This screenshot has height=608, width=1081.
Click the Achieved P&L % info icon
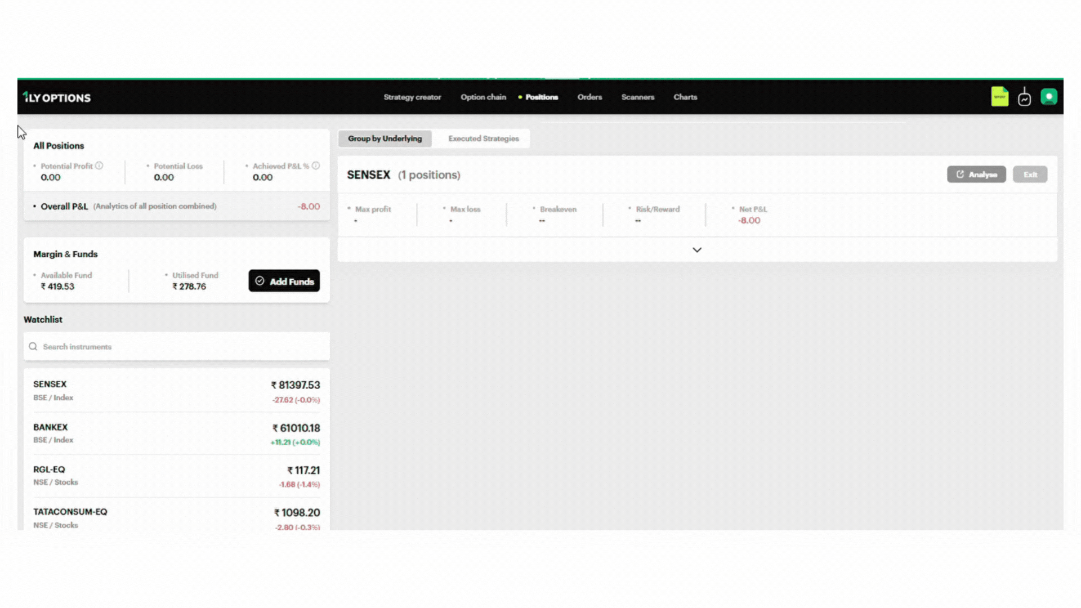[x=316, y=166]
